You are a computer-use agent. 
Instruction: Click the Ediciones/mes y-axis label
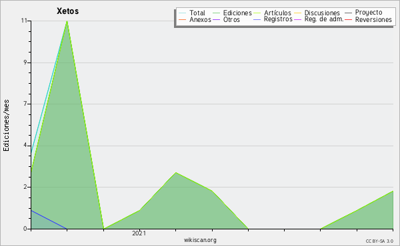[x=6, y=126]
